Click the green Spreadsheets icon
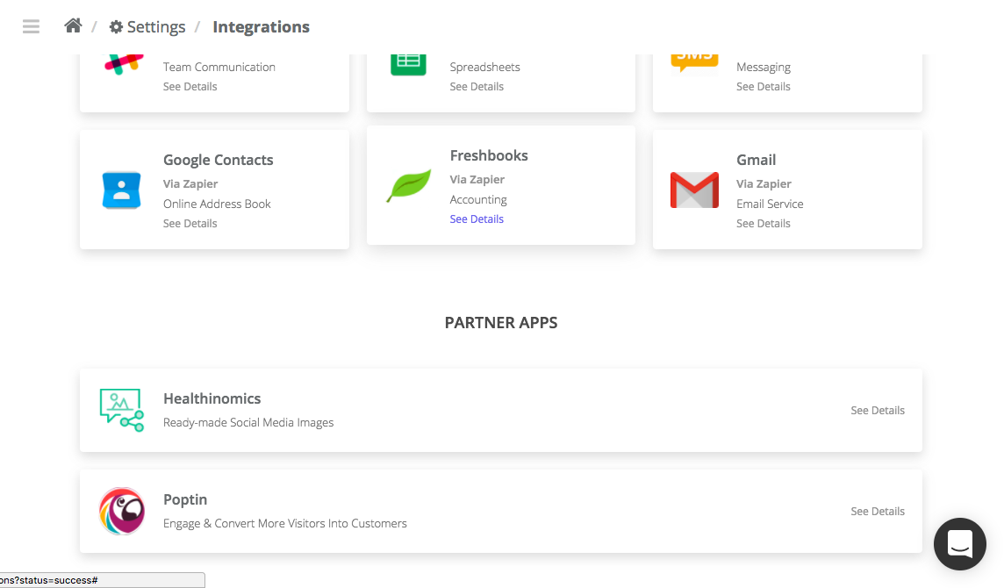This screenshot has height=588, width=1004. pos(408,61)
